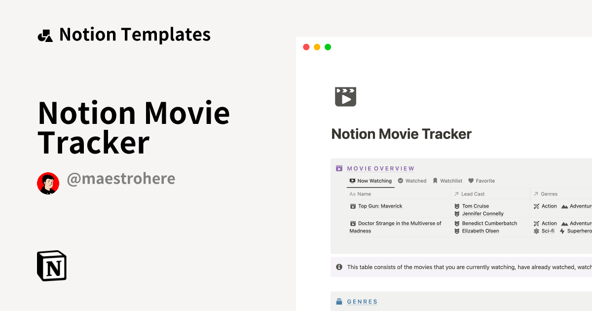The height and width of the screenshot is (311, 592).
Task: Click the Superhero genre tag
Action: [x=580, y=231]
